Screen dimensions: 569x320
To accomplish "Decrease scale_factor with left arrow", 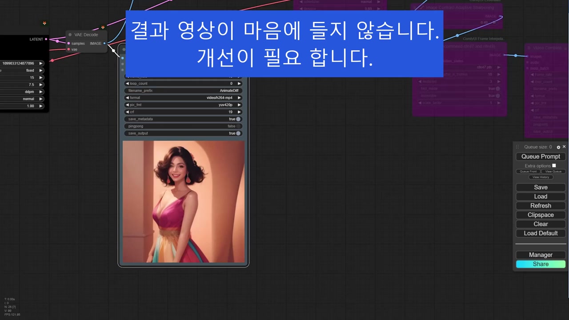I will [x=420, y=103].
